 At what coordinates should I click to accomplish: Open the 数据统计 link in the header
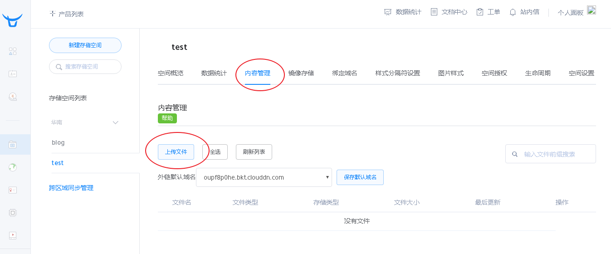pyautogui.click(x=409, y=12)
